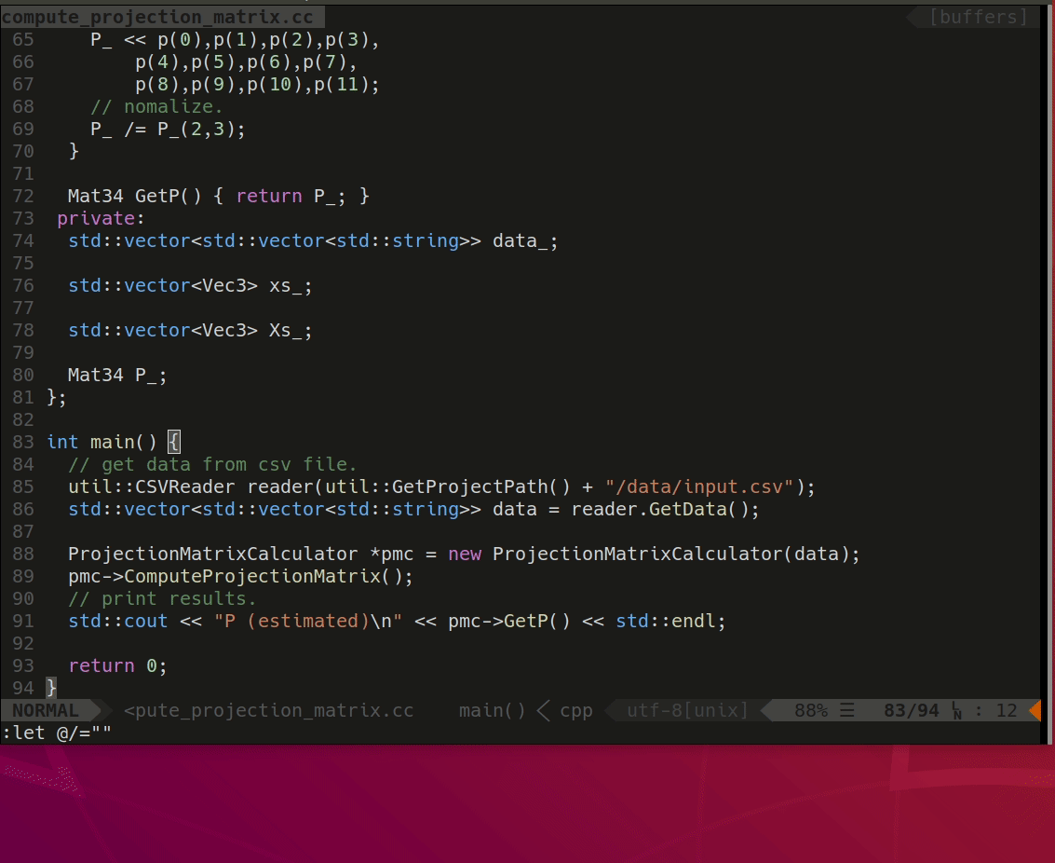The image size is (1055, 863).
Task: Click std::cout on line 91
Action: [x=117, y=621]
